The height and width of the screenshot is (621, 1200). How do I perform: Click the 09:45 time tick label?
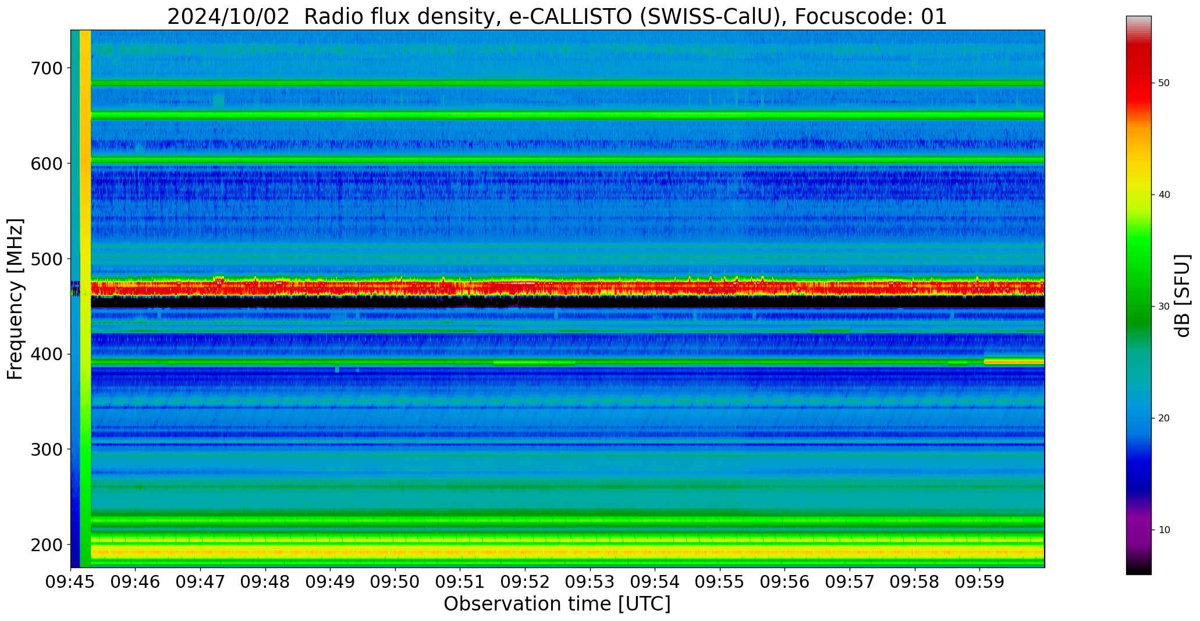(71, 583)
